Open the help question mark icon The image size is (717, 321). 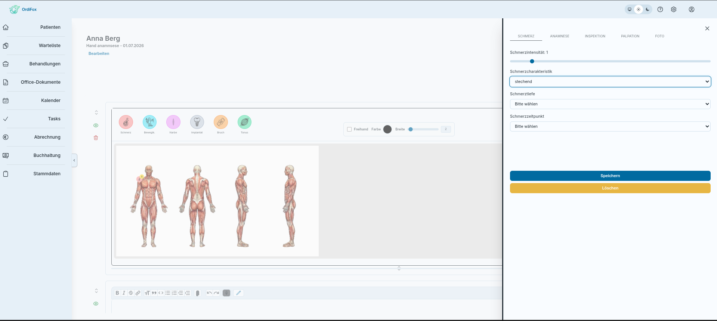point(660,9)
